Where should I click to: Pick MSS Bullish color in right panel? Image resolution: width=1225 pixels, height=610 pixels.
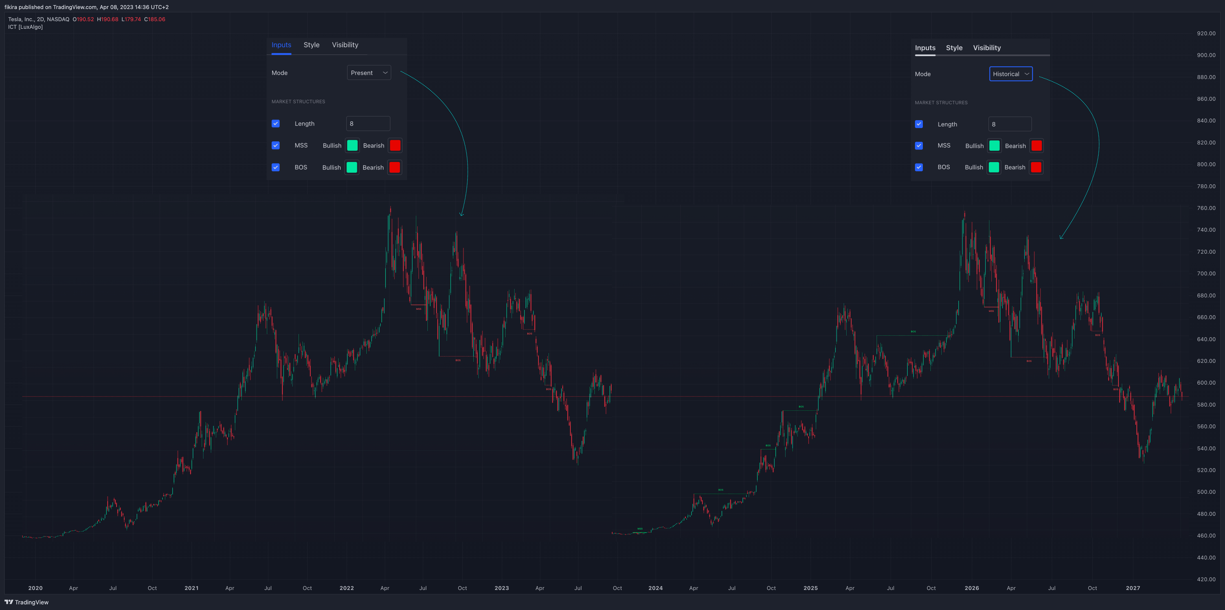pos(995,146)
